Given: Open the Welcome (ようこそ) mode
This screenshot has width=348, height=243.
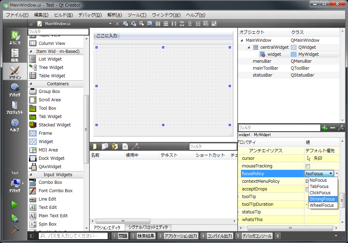Looking at the screenshot, I should pyautogui.click(x=15, y=38).
